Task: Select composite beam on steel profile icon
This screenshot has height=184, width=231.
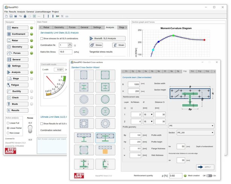Action: coord(84,138)
